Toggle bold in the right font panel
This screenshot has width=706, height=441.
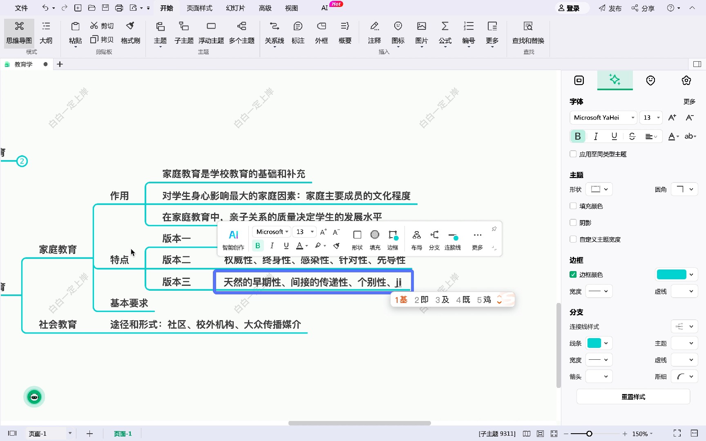[x=578, y=136]
